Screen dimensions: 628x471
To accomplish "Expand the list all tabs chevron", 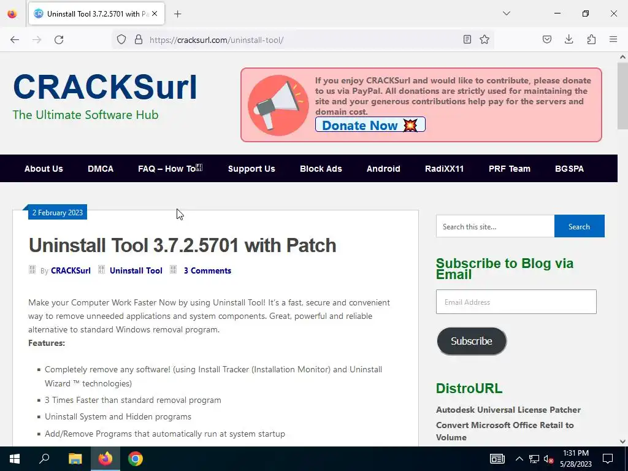I will (506, 13).
